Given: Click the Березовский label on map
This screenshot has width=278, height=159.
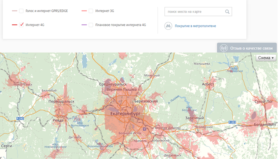Looking at the screenshot, I should click(146, 101).
